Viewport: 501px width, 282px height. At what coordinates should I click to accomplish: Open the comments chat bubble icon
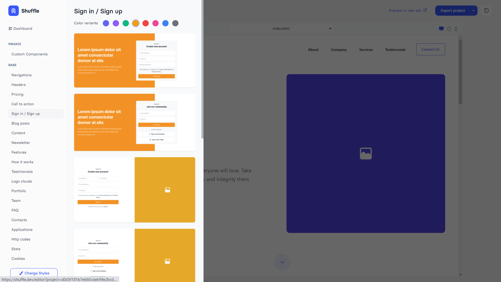tap(441, 29)
